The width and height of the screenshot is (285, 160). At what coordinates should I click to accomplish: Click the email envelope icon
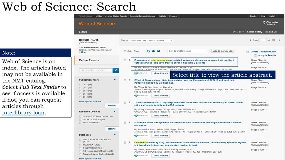[x=153, y=51]
